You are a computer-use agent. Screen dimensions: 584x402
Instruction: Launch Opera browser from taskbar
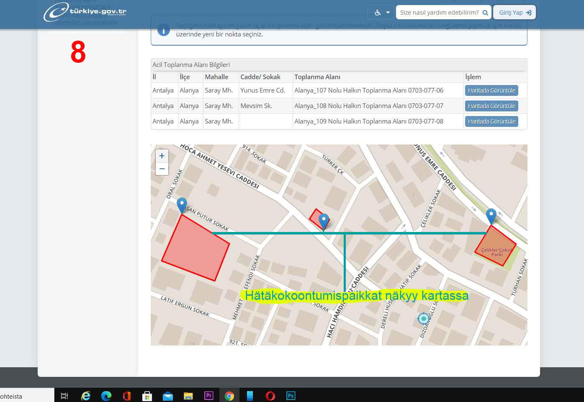click(270, 396)
